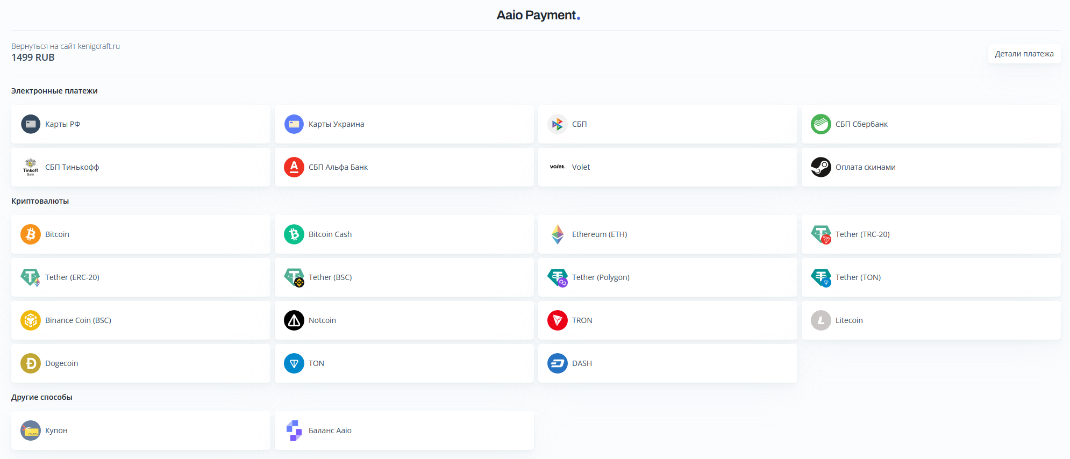Select the Купон coupon icon
The height and width of the screenshot is (459, 1070).
(x=31, y=431)
